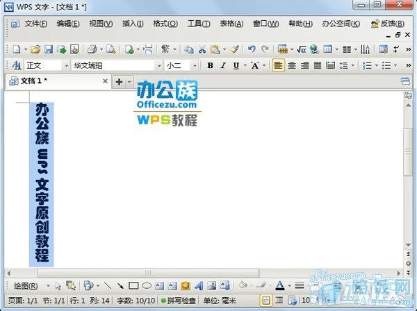Expand font color dropdown in drawing toolbar
This screenshot has width=417, height=311.
289,286
